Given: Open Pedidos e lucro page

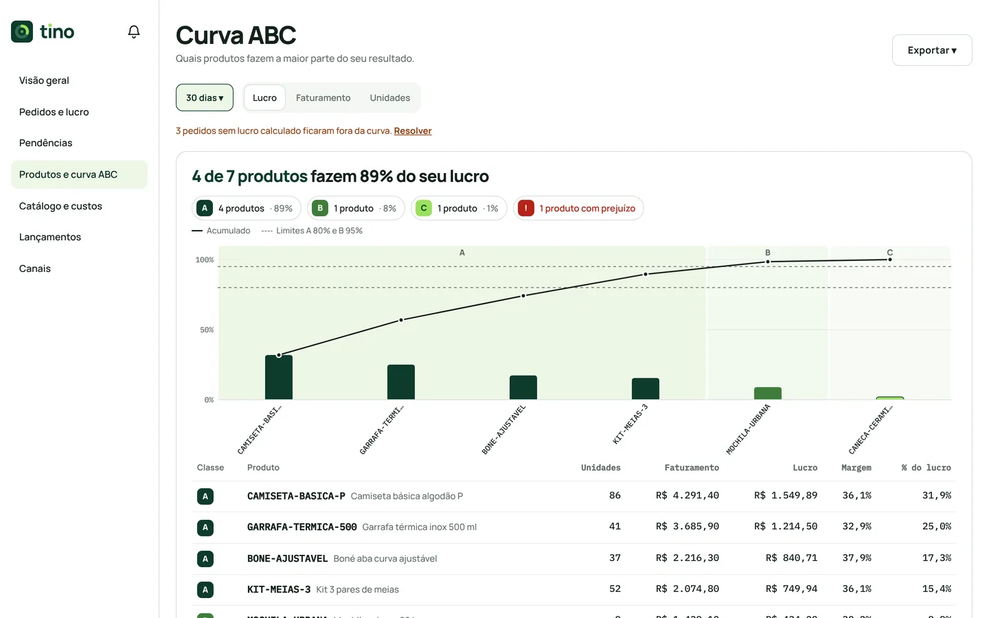Looking at the screenshot, I should (79, 112).
